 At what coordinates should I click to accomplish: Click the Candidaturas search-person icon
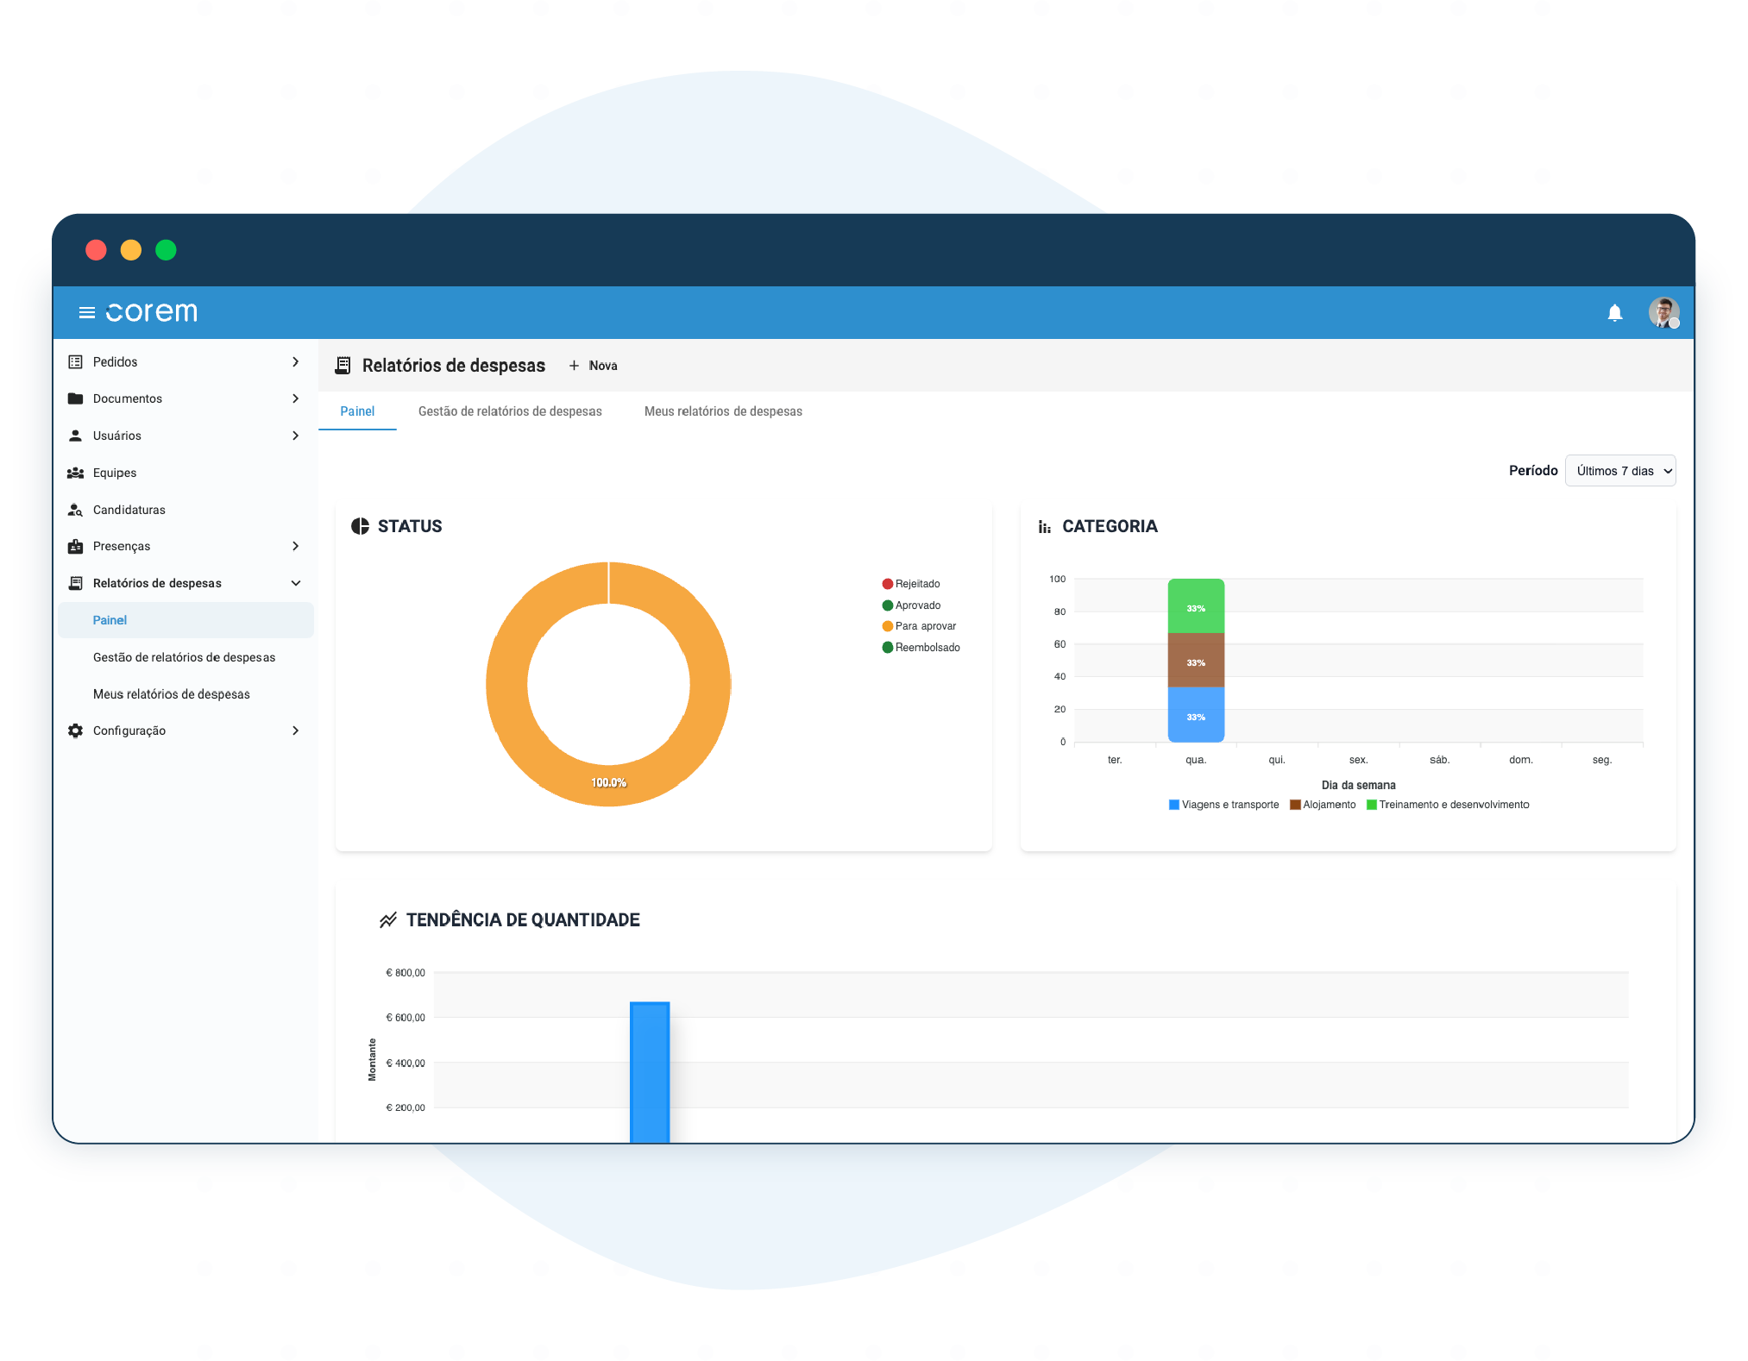[76, 510]
